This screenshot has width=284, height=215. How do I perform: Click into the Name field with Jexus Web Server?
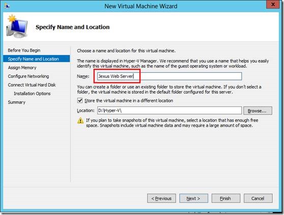[x=169, y=76]
